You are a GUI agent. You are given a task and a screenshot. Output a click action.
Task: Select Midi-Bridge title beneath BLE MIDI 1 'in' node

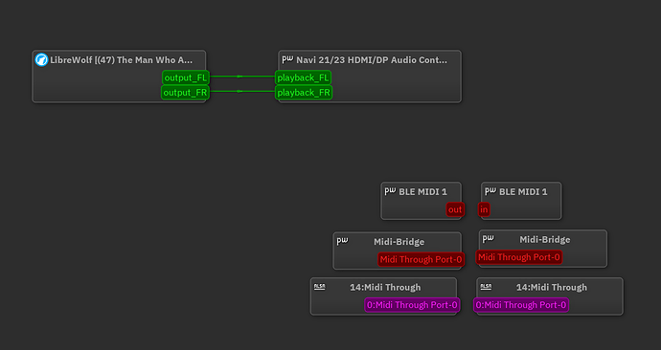(x=545, y=240)
